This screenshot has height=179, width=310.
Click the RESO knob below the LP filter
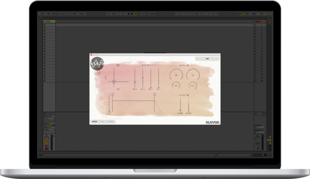click(x=193, y=85)
